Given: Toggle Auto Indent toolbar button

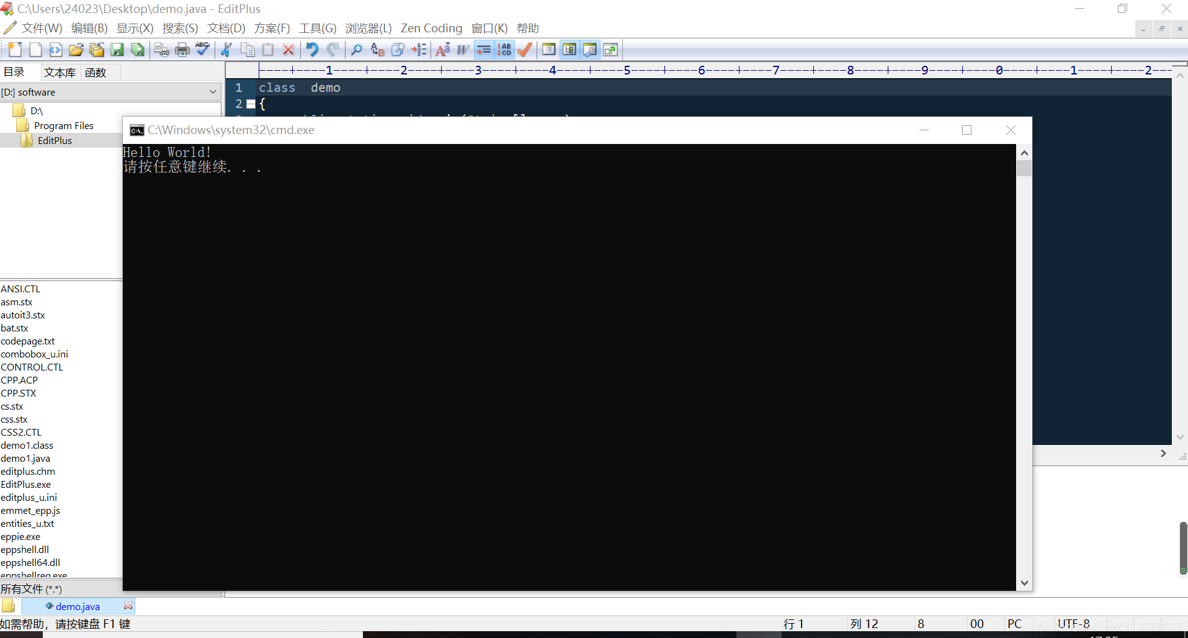Looking at the screenshot, I should click(484, 50).
